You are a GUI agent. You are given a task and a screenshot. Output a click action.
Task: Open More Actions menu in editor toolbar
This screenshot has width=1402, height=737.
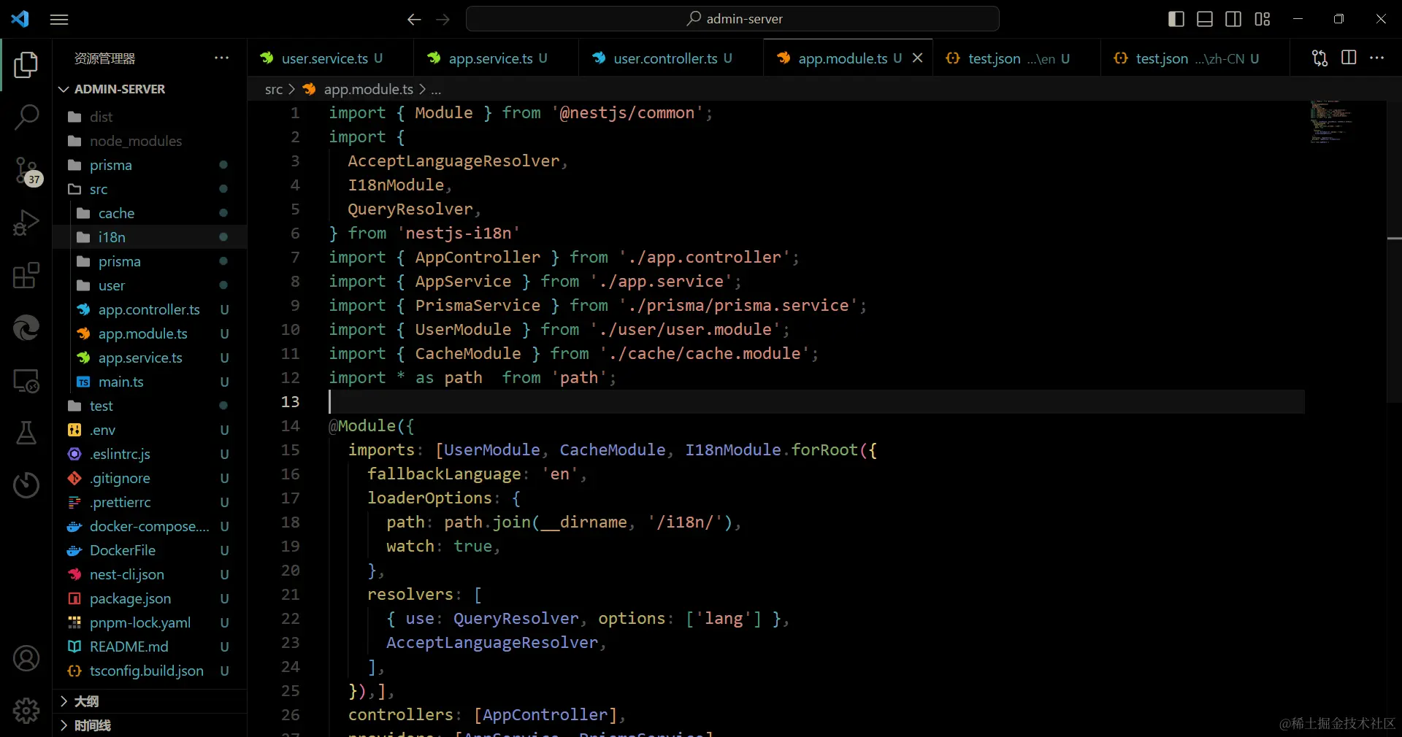coord(1377,58)
